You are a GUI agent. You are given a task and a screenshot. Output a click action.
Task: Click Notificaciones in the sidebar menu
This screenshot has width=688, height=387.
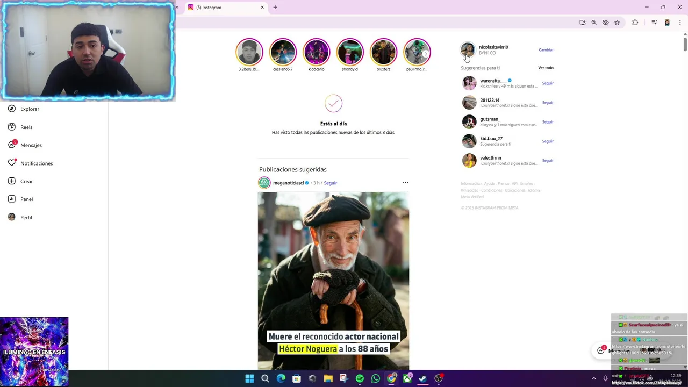pyautogui.click(x=37, y=163)
